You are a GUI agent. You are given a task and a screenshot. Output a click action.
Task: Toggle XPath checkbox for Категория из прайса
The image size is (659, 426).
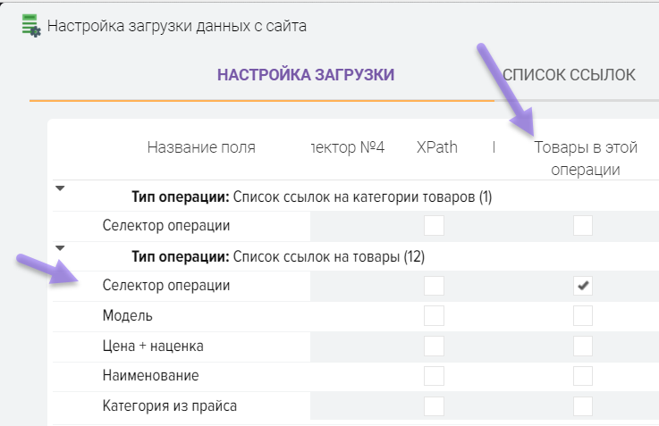tap(434, 406)
